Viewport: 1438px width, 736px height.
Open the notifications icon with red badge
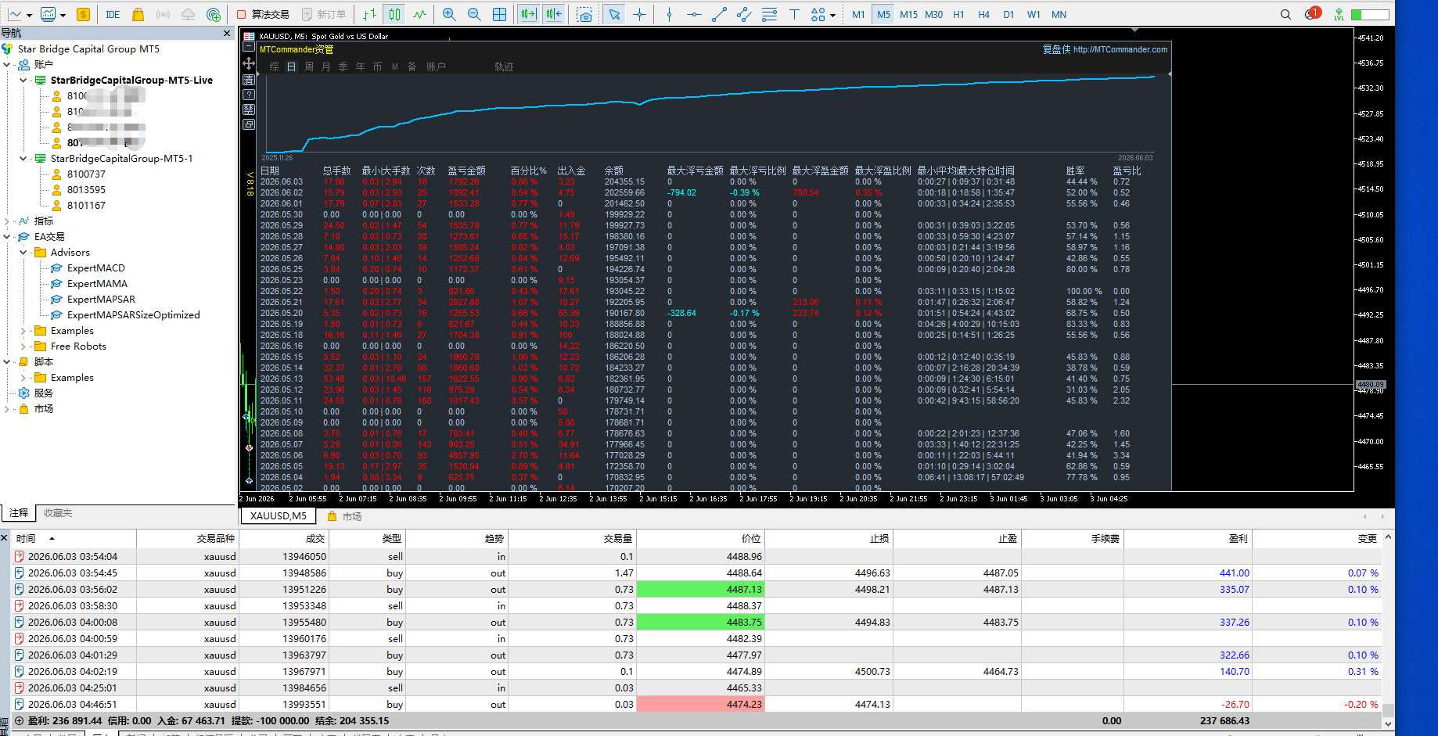[x=1312, y=13]
